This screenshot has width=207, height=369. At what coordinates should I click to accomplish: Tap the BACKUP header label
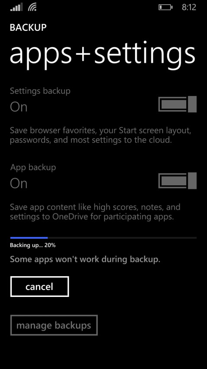(28, 27)
